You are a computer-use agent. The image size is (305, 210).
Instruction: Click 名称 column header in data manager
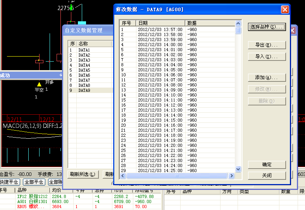(x=94, y=44)
